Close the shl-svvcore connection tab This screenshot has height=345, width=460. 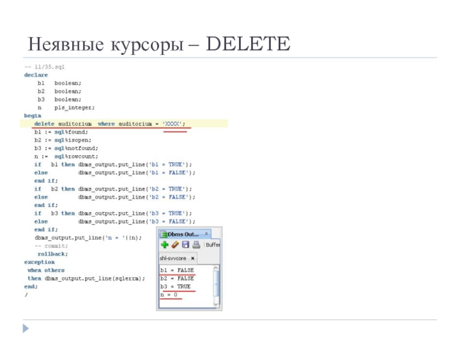[x=193, y=258]
